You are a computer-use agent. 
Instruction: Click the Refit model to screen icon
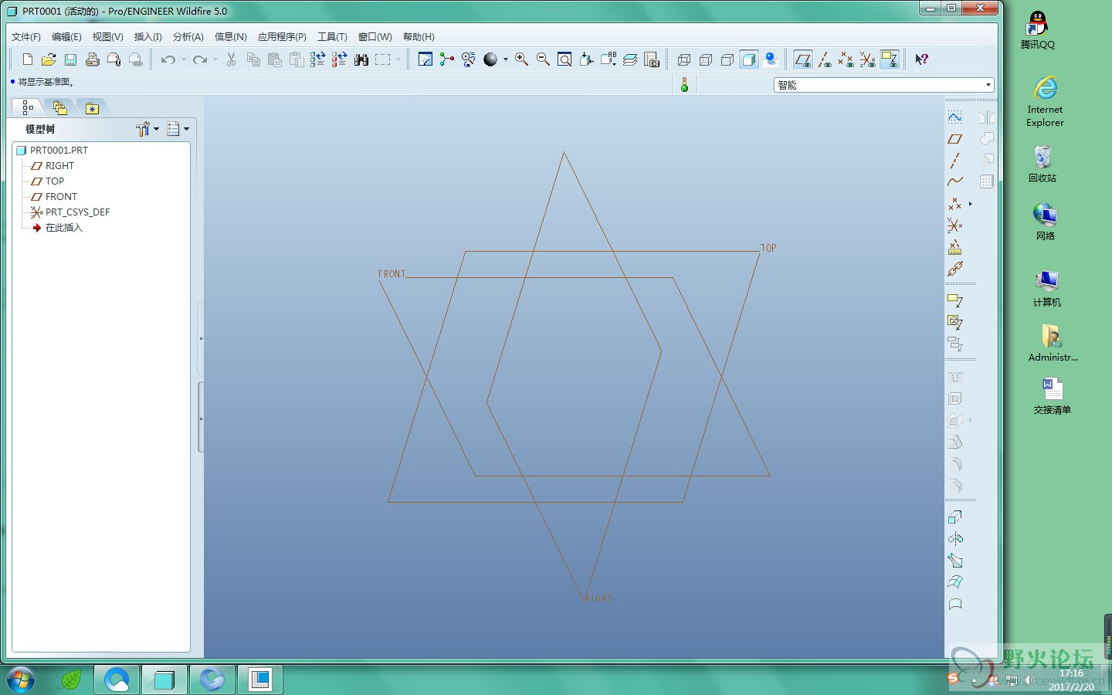click(564, 59)
